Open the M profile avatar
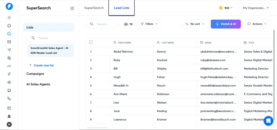Viewport: 277px width, 130px height. click(9, 125)
